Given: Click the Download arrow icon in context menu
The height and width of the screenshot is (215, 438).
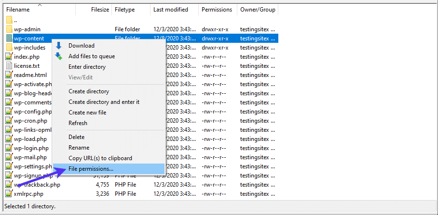Looking at the screenshot, I should (x=59, y=46).
